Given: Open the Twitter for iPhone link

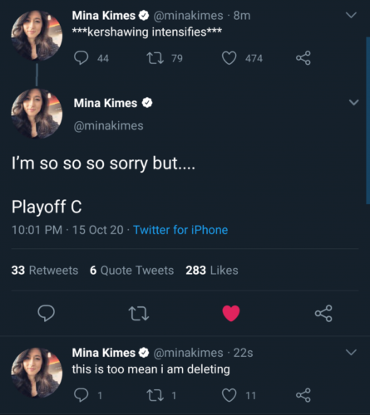Looking at the screenshot, I should tap(180, 230).
